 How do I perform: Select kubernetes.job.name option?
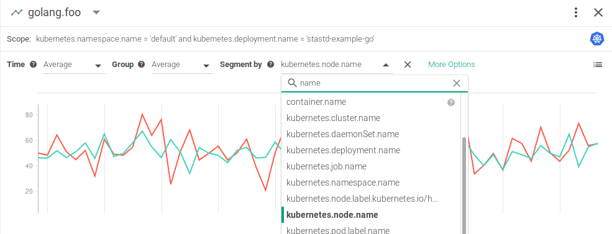pyautogui.click(x=371, y=166)
